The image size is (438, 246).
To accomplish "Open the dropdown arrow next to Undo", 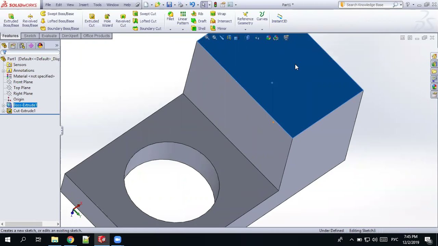I will 198,5.
